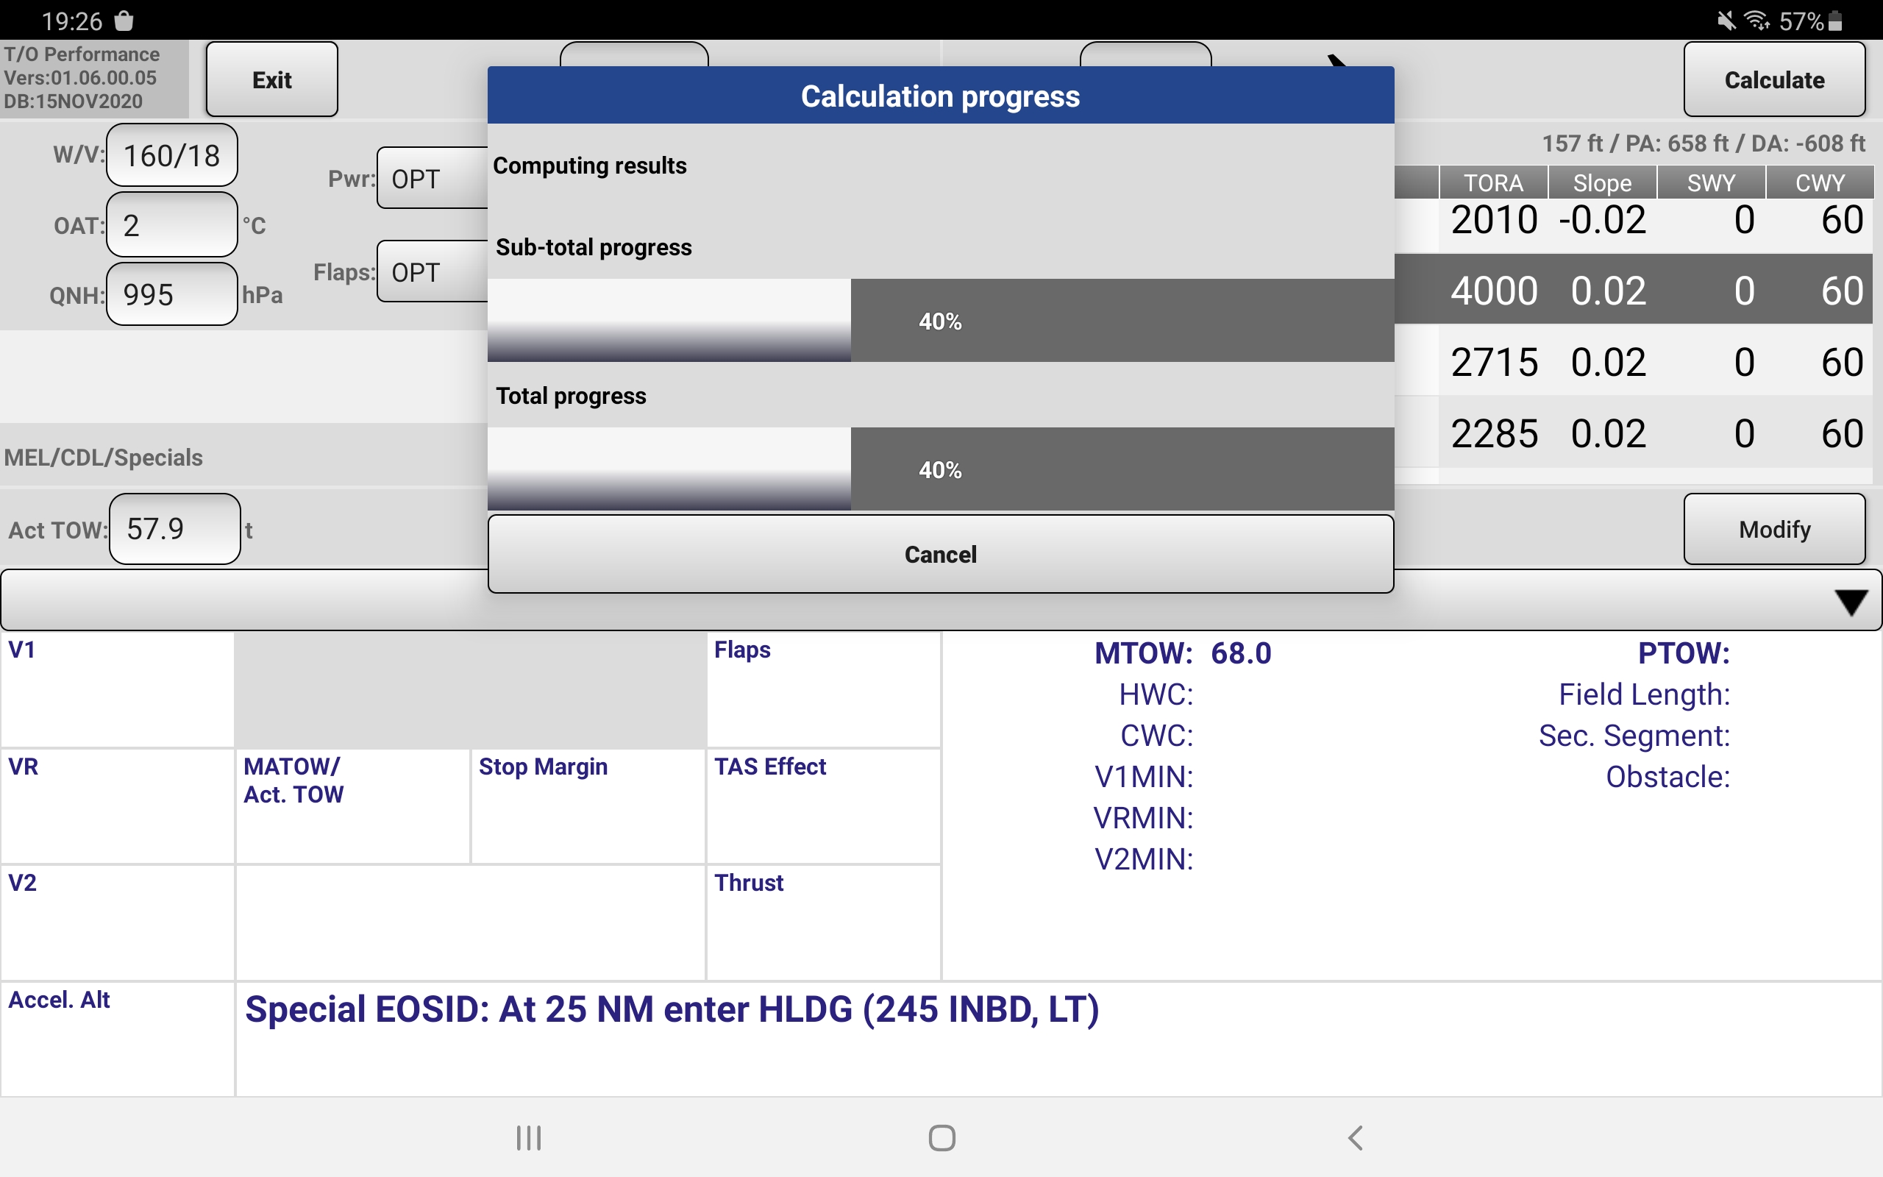Click the Stop Margin cell
The image size is (1883, 1177).
click(588, 806)
